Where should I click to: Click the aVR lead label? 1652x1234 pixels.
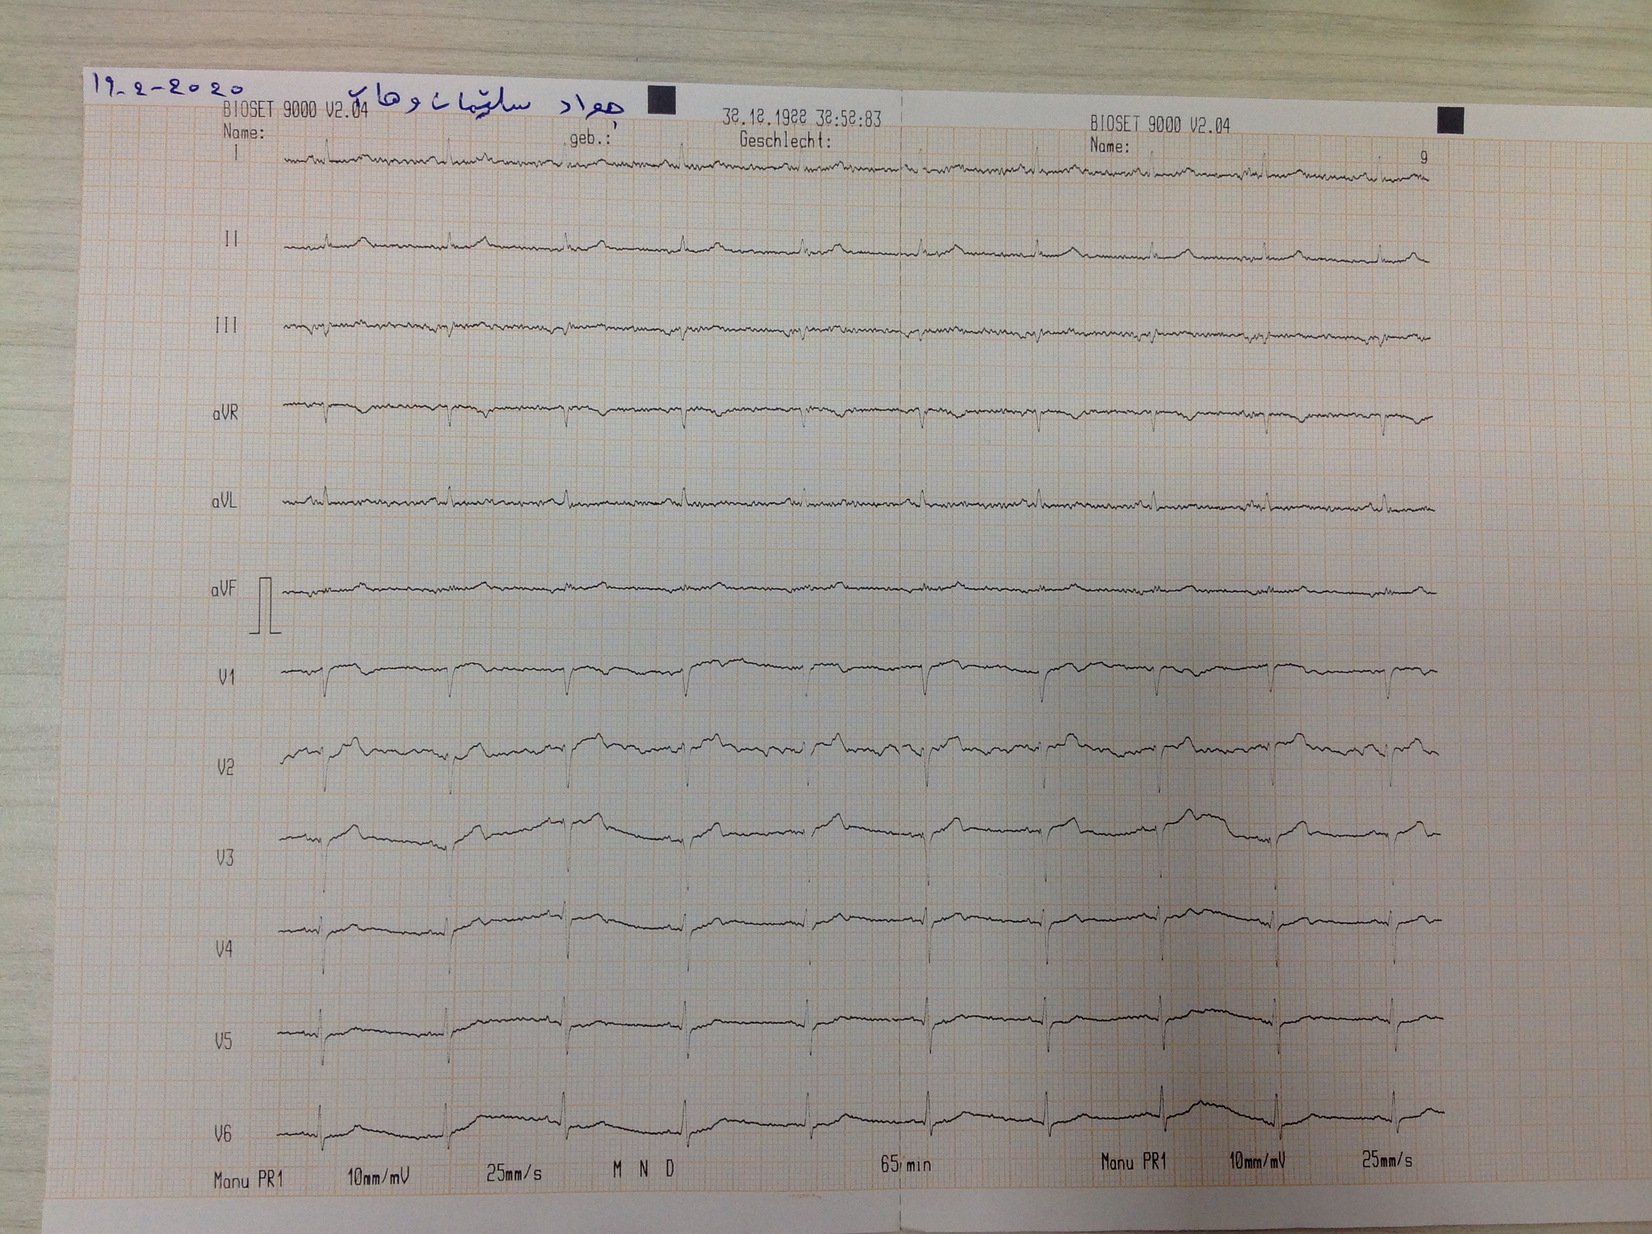click(225, 413)
